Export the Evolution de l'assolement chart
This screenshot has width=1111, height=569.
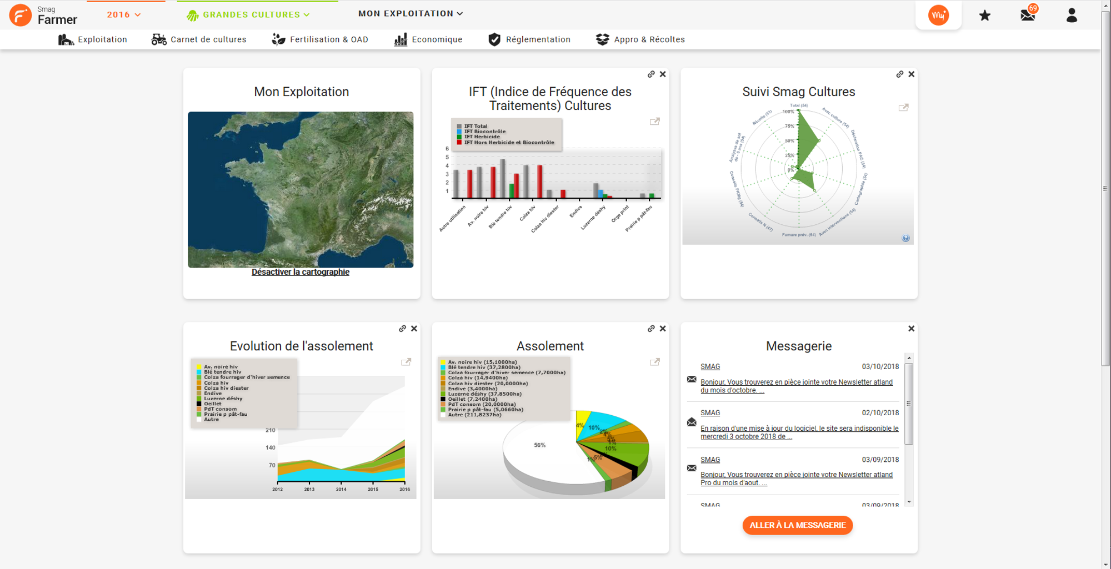[x=406, y=362]
